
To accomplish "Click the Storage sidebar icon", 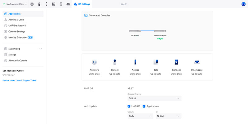I will (6, 55).
